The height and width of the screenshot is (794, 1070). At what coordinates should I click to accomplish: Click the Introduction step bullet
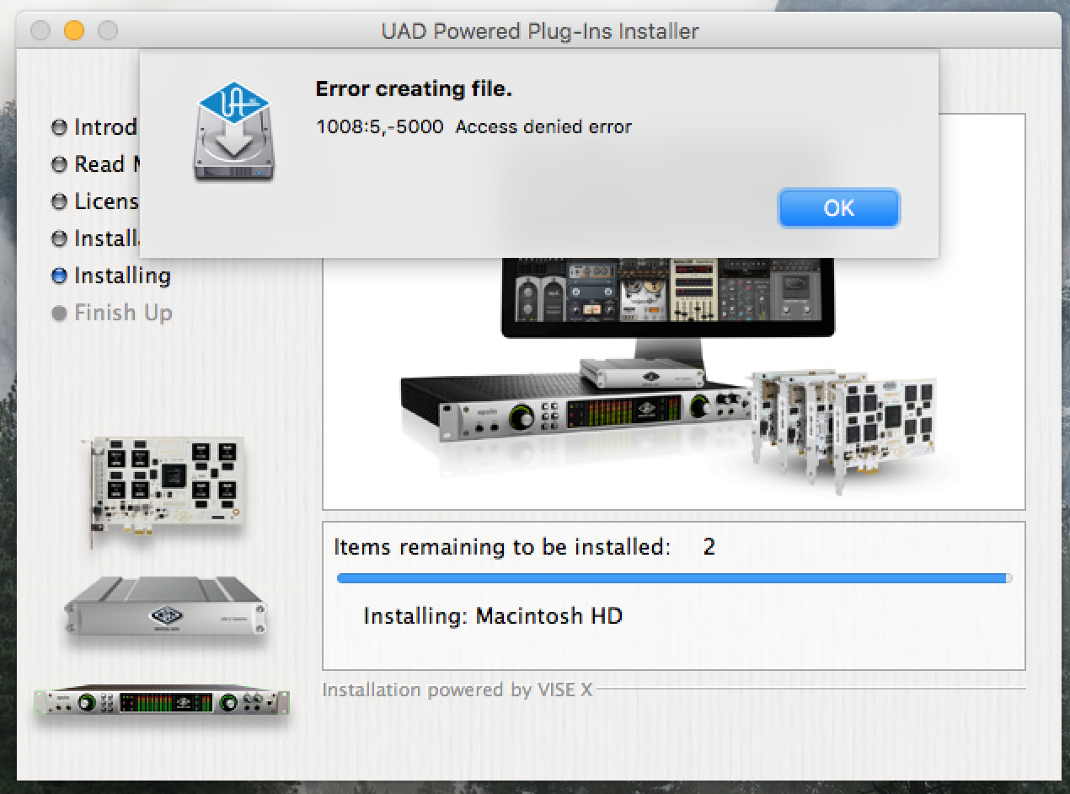(59, 127)
